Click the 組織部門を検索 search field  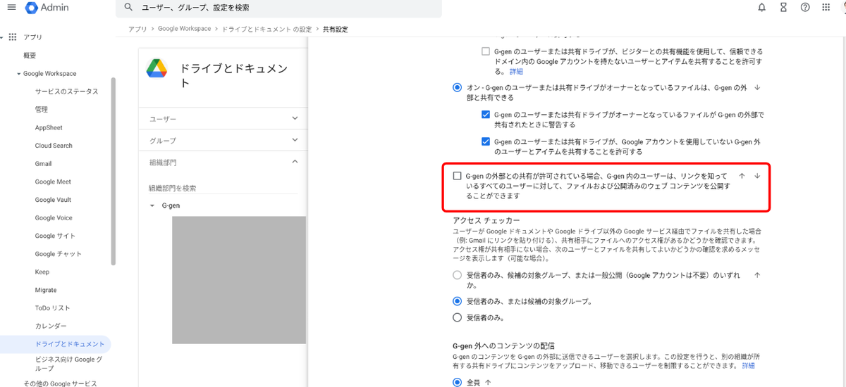click(221, 188)
